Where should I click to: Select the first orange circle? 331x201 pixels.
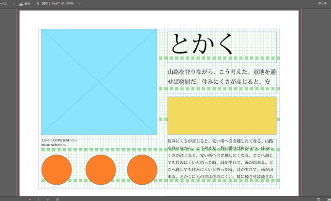57,170
